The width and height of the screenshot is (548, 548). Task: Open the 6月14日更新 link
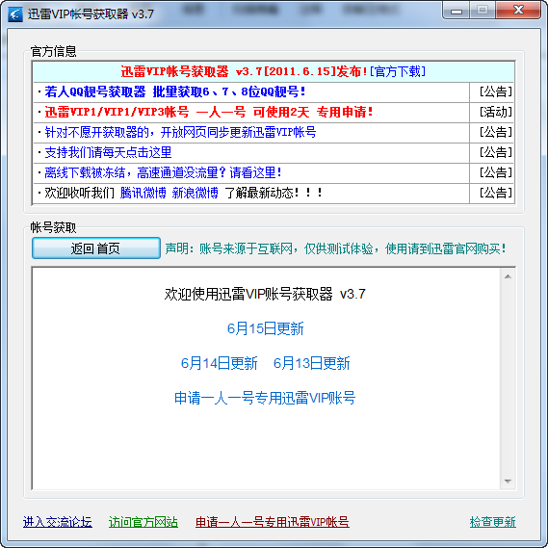pyautogui.click(x=220, y=363)
